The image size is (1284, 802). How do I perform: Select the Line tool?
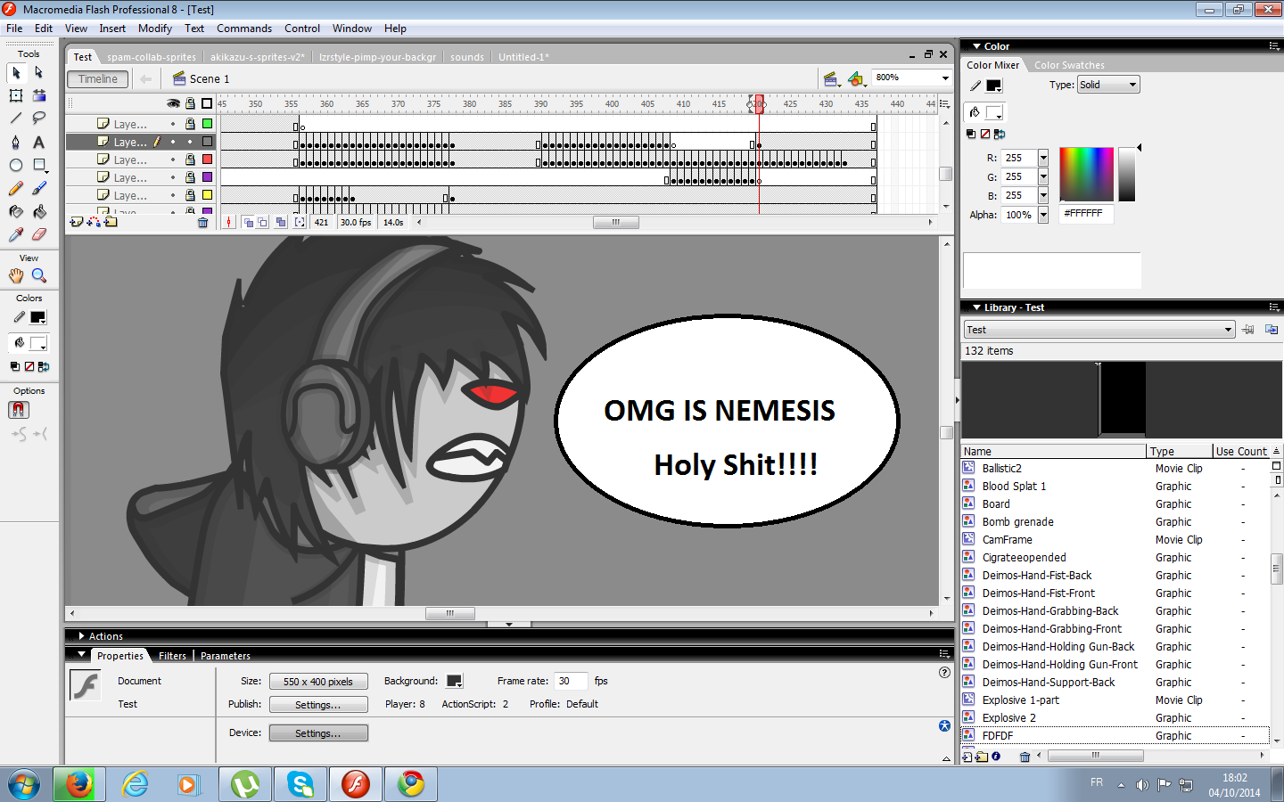tap(16, 119)
